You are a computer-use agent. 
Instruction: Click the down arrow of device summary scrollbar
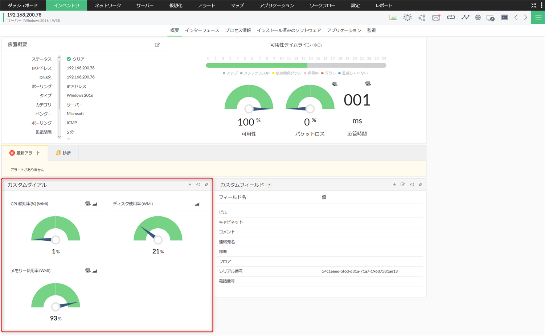pyautogui.click(x=60, y=137)
